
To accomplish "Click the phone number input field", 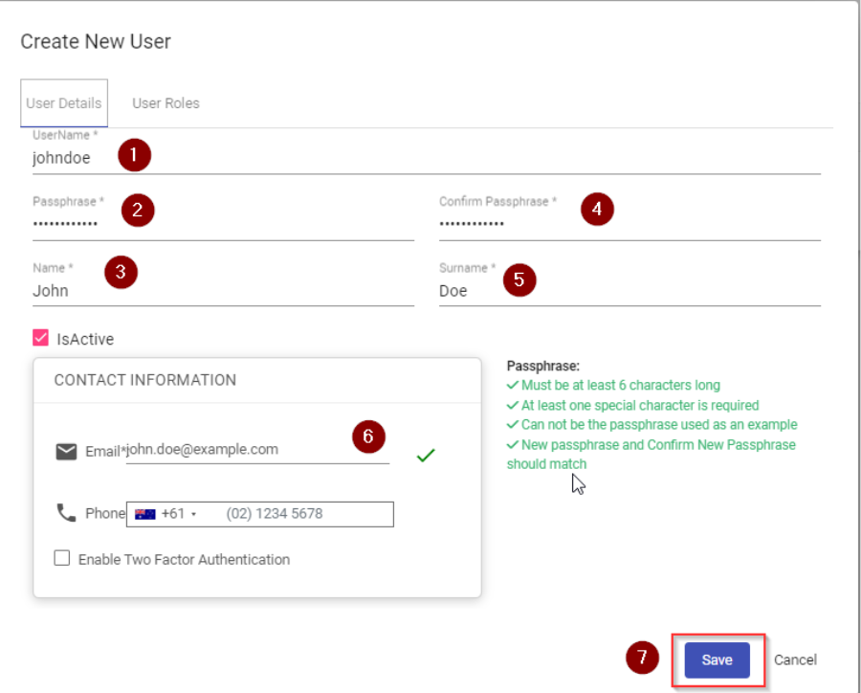I will tap(304, 514).
